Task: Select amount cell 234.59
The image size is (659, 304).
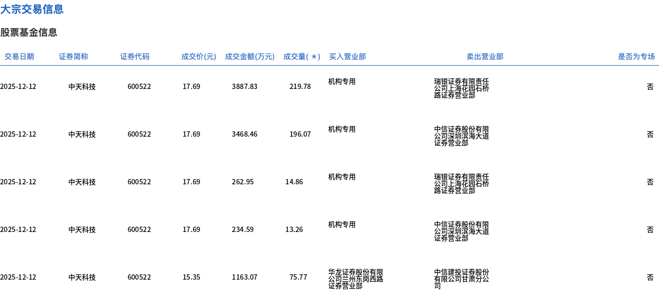Action: click(x=243, y=229)
